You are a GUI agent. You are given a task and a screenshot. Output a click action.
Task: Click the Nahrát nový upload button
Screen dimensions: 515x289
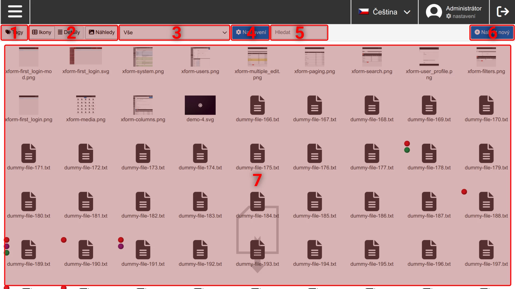(492, 32)
